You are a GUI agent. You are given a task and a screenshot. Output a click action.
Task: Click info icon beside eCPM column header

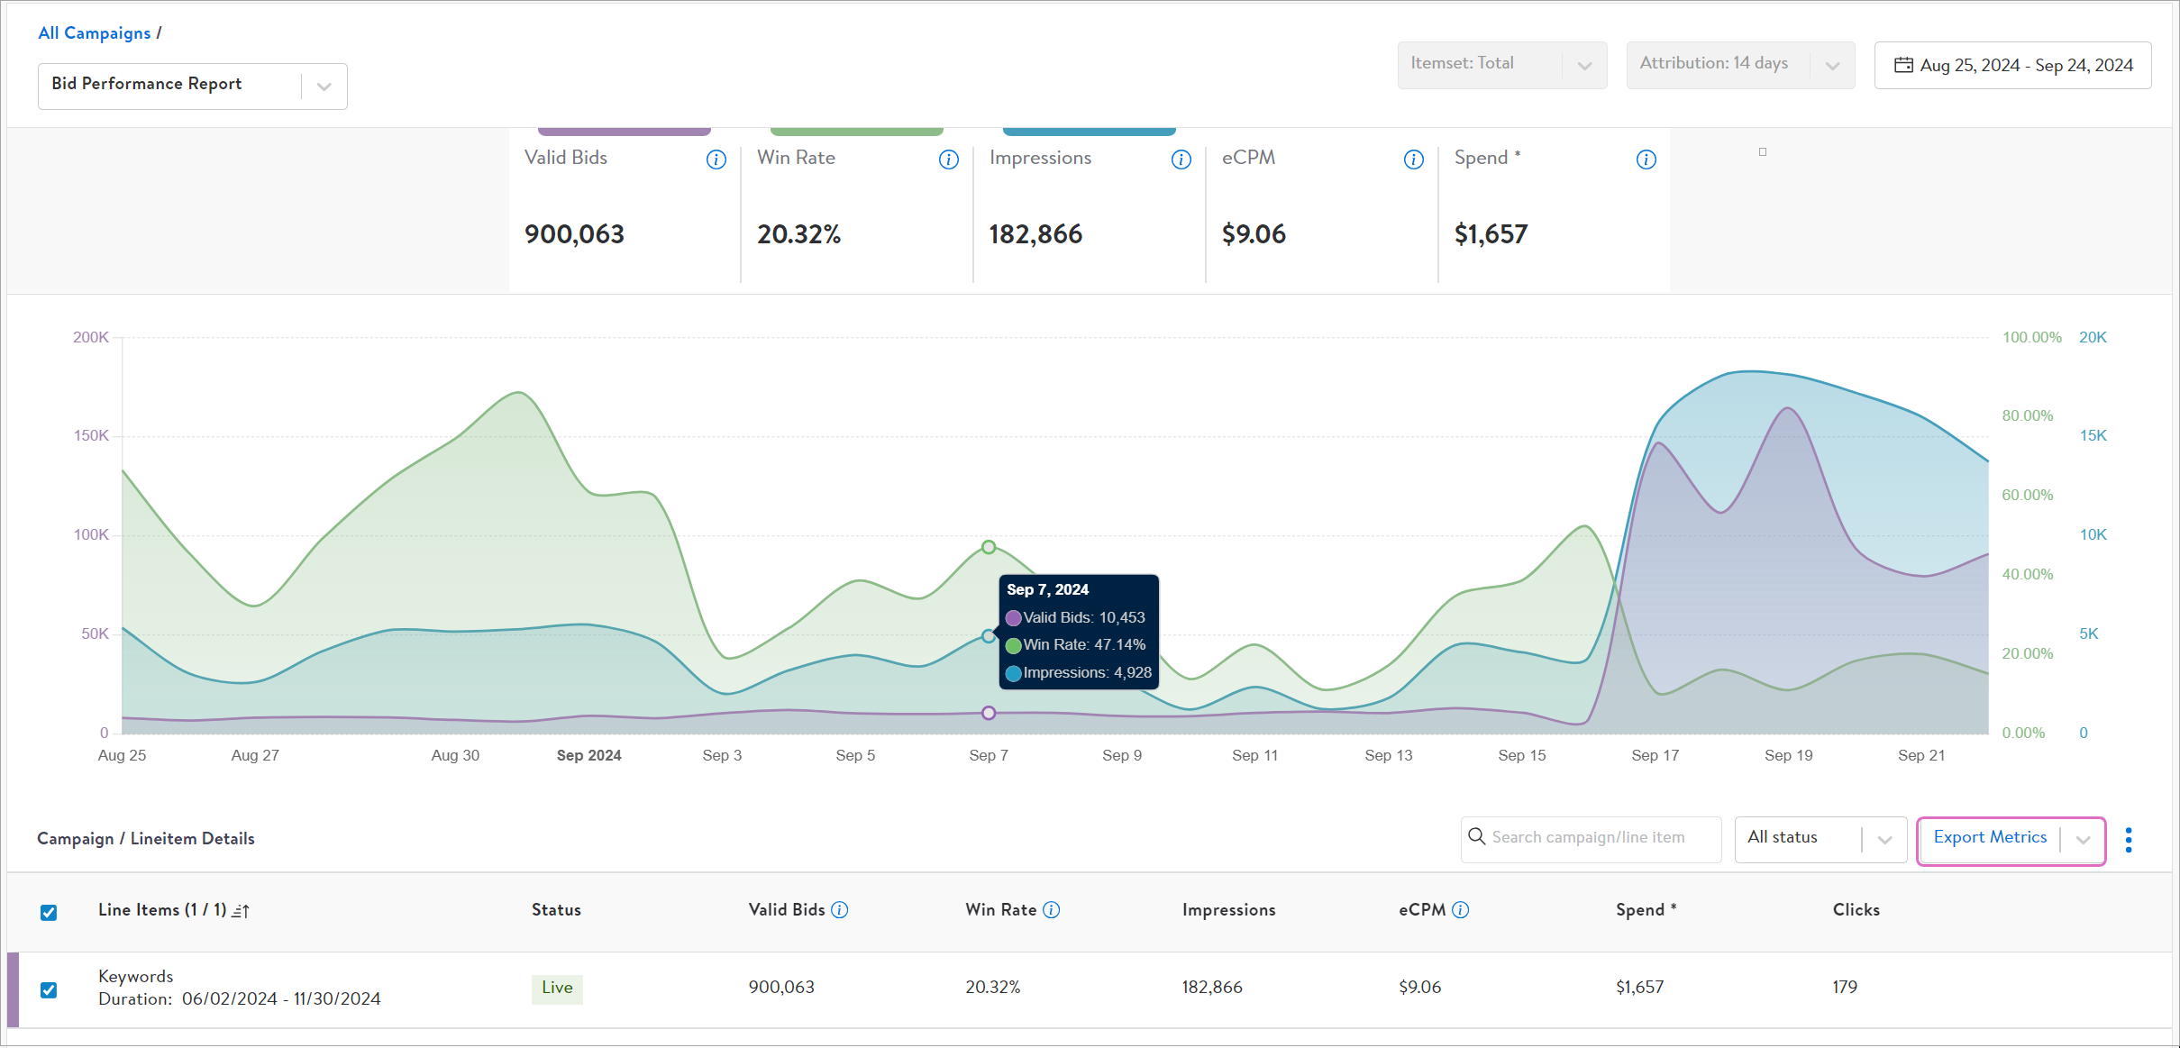click(x=1461, y=910)
